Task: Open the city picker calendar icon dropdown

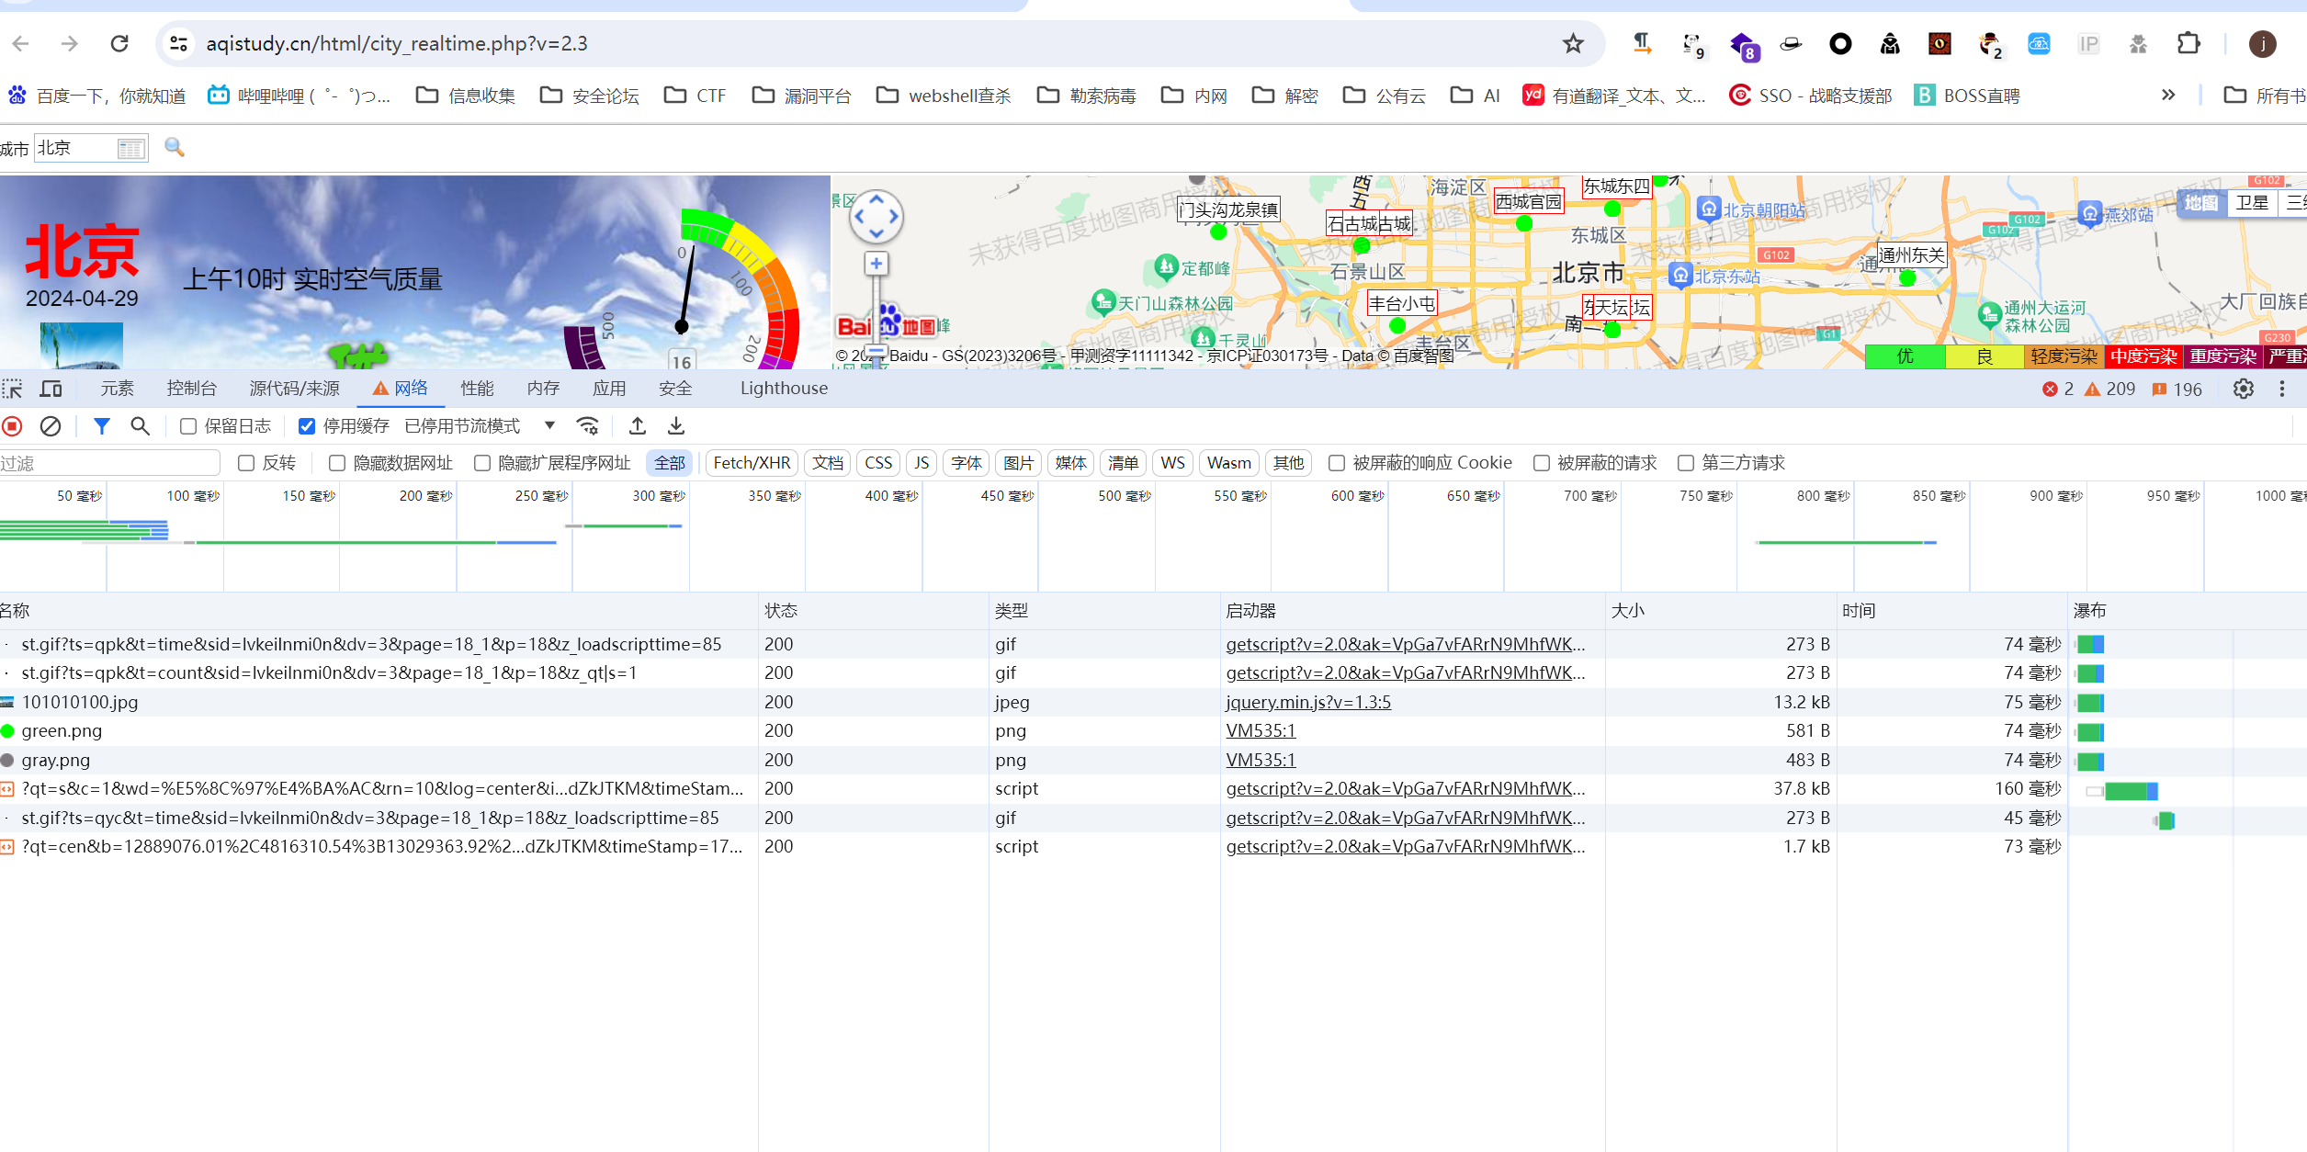Action: coord(131,148)
